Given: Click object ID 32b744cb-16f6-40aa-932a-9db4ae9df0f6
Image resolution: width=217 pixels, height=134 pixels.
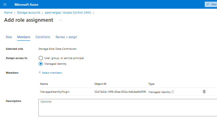Looking at the screenshot, I should click(120, 92).
